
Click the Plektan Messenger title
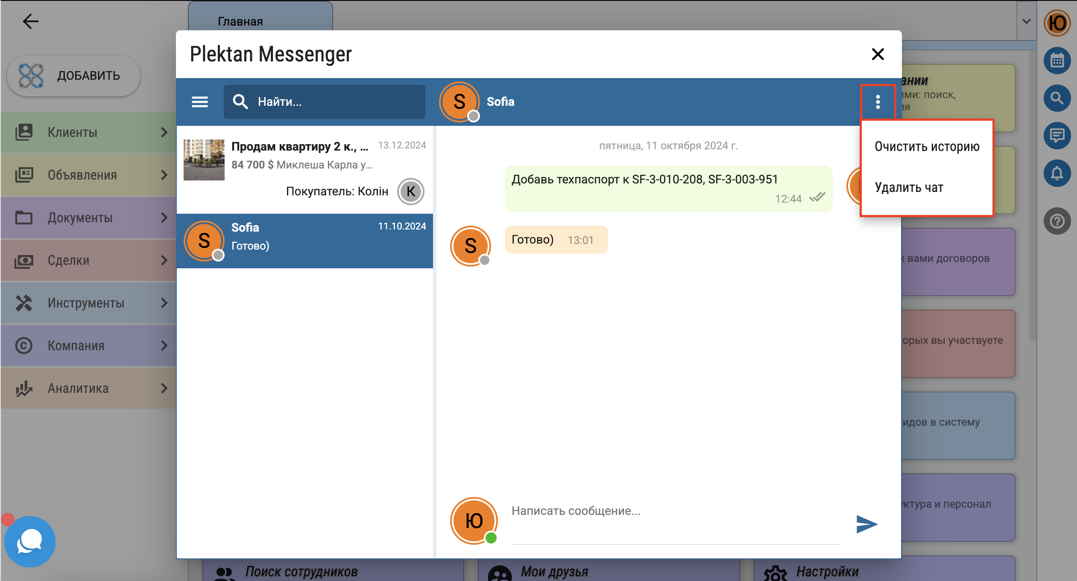pyautogui.click(x=271, y=54)
